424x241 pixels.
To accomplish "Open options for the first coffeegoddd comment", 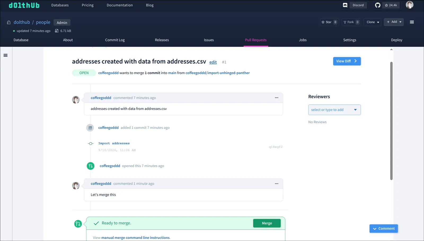I will coord(276,98).
